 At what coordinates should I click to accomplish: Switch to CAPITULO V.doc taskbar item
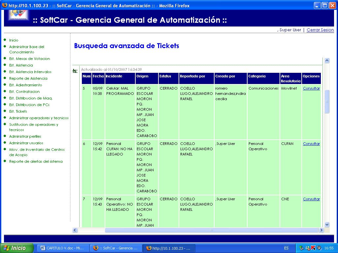click(x=62, y=248)
